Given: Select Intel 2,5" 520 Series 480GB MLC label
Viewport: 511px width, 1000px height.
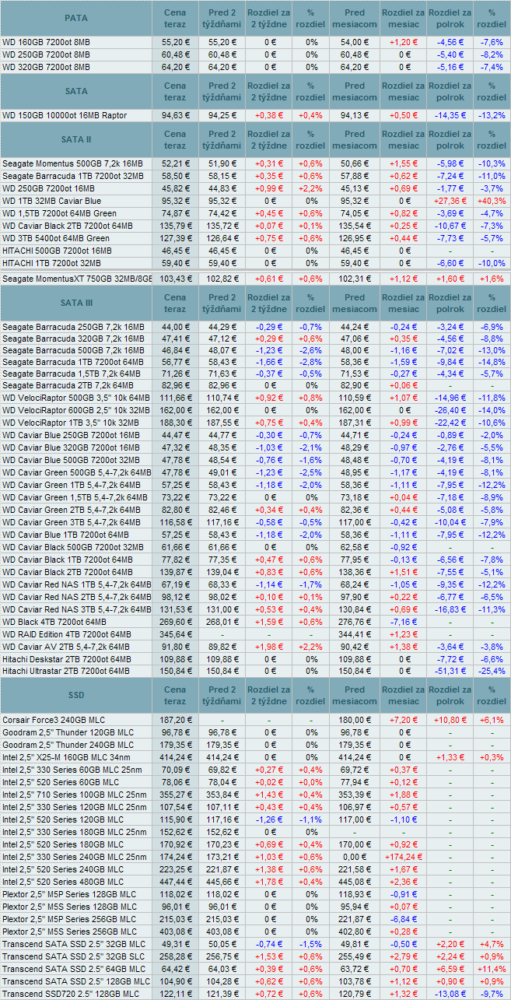Looking at the screenshot, I should pyautogui.click(x=63, y=882).
